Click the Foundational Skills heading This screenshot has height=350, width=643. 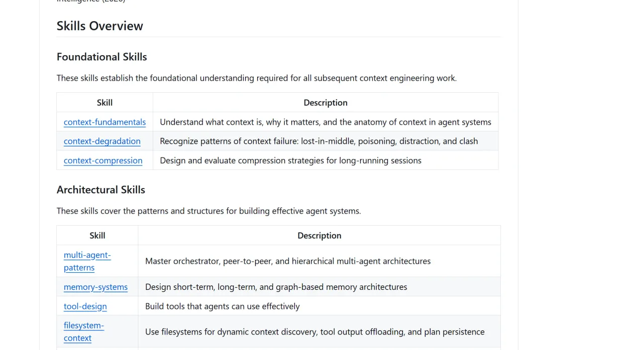[102, 57]
